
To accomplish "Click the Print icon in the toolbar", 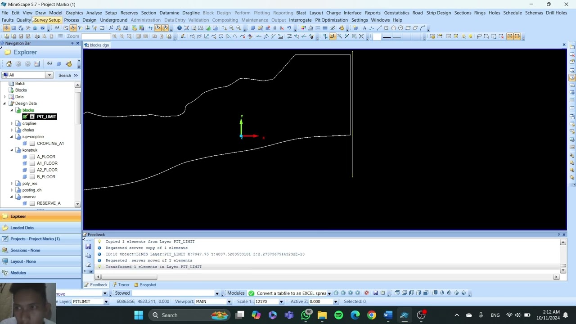I will tap(37, 36).
